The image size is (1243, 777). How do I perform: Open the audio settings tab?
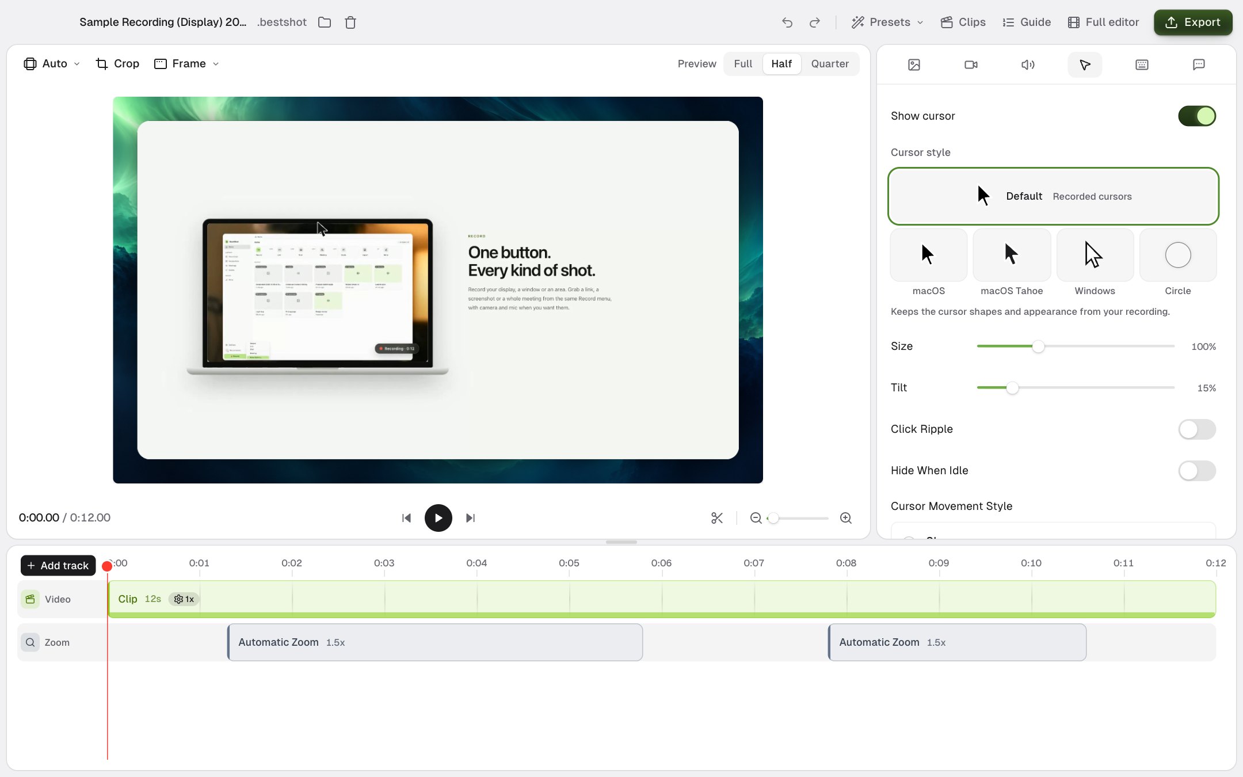coord(1028,64)
